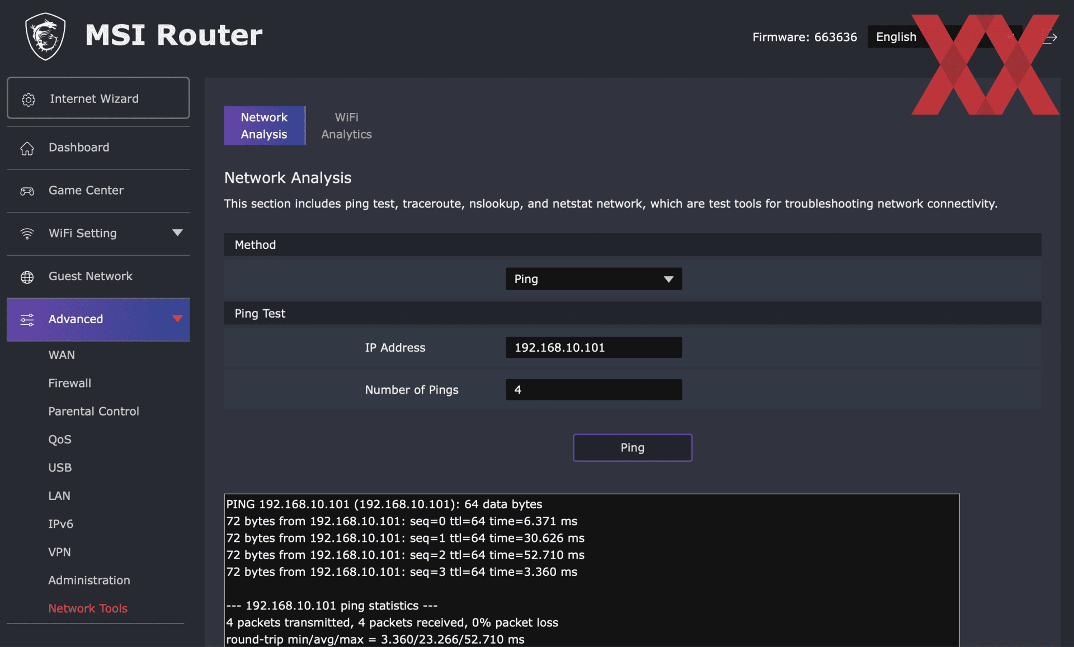The width and height of the screenshot is (1074, 647).
Task: Open the LAN settings
Action: (59, 495)
